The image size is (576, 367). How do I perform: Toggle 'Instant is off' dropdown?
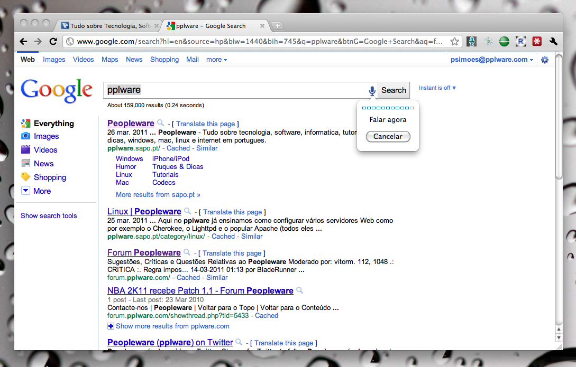pyautogui.click(x=437, y=88)
